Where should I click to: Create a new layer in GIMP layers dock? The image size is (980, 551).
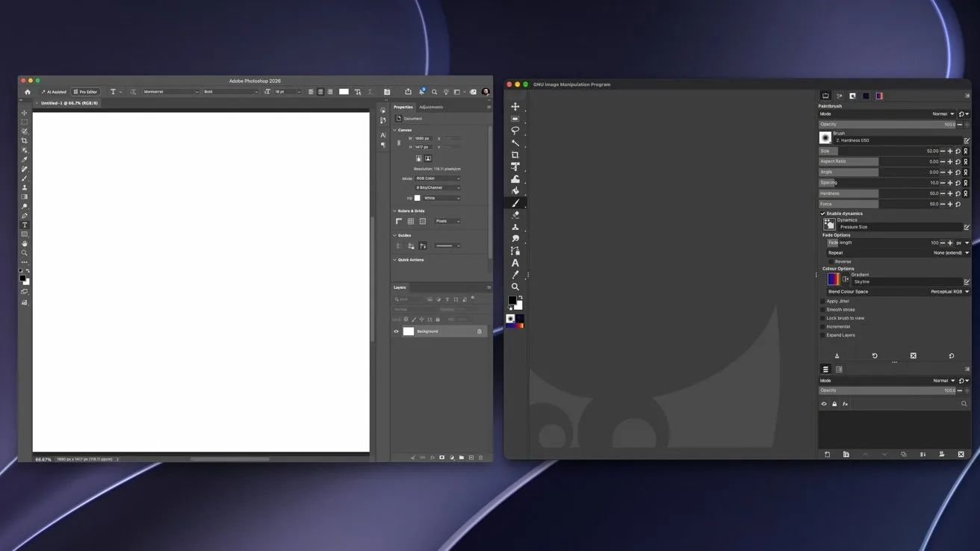827,454
